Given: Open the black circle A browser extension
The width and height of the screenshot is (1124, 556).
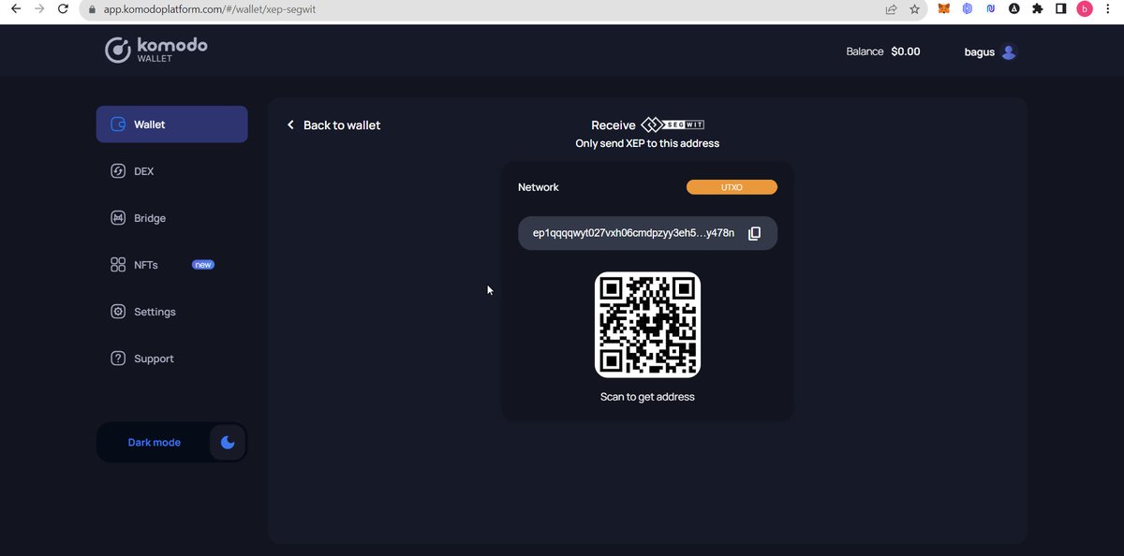Looking at the screenshot, I should click(x=1014, y=9).
